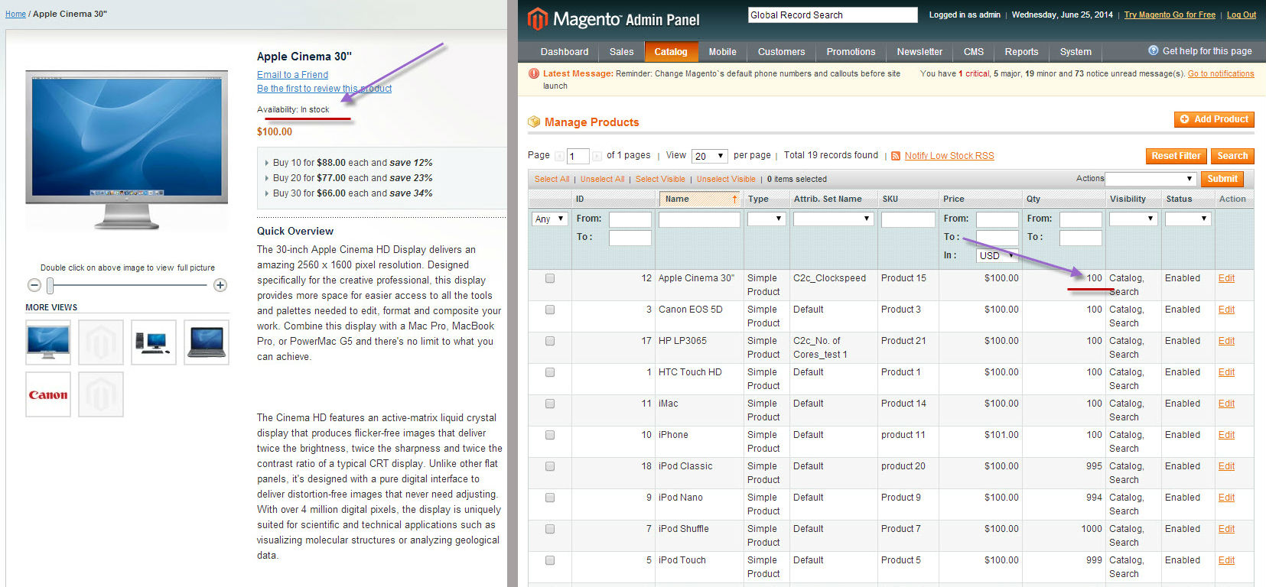Open the Promotions menu
The width and height of the screenshot is (1266, 587).
851,52
